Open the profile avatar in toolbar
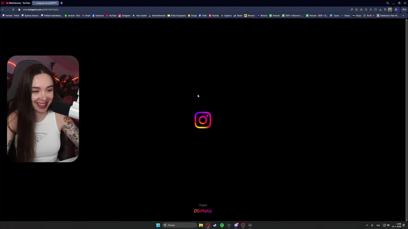Image resolution: width=408 pixels, height=229 pixels. (x=390, y=10)
